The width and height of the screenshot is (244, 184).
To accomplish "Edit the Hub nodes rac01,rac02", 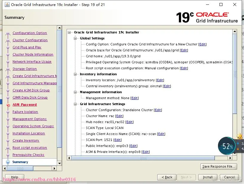I will coord(129,122).
